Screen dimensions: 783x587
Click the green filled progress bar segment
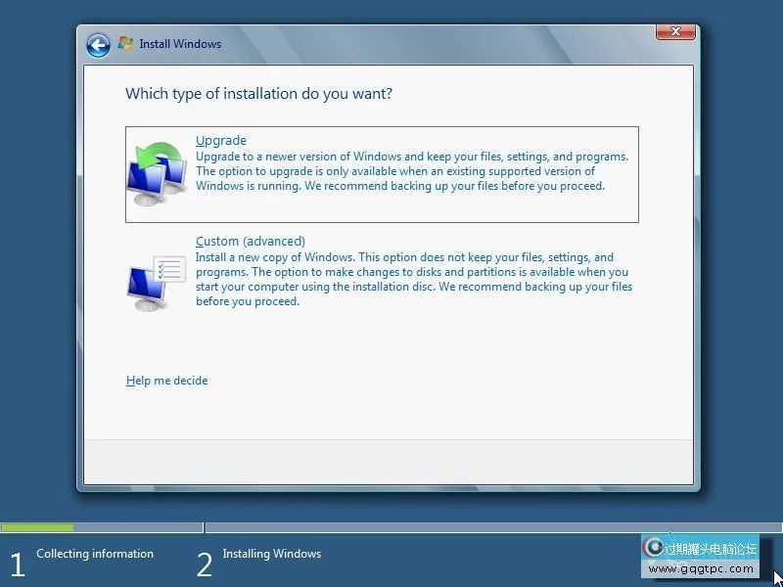37,527
